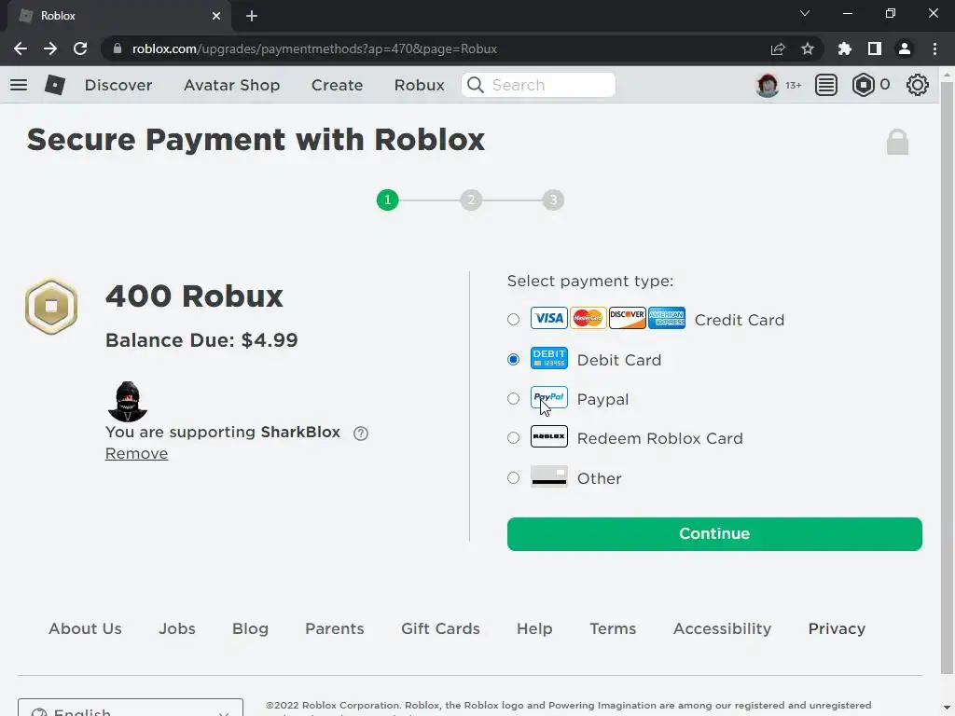Open the Help footer link
Screen dimensions: 955x716
(x=534, y=628)
